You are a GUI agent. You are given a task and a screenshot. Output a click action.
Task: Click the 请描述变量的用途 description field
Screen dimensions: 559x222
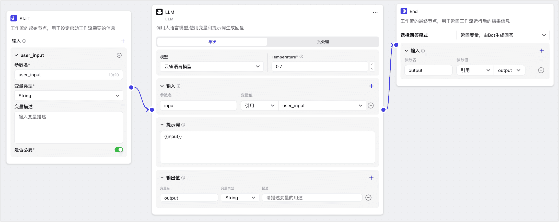click(312, 198)
